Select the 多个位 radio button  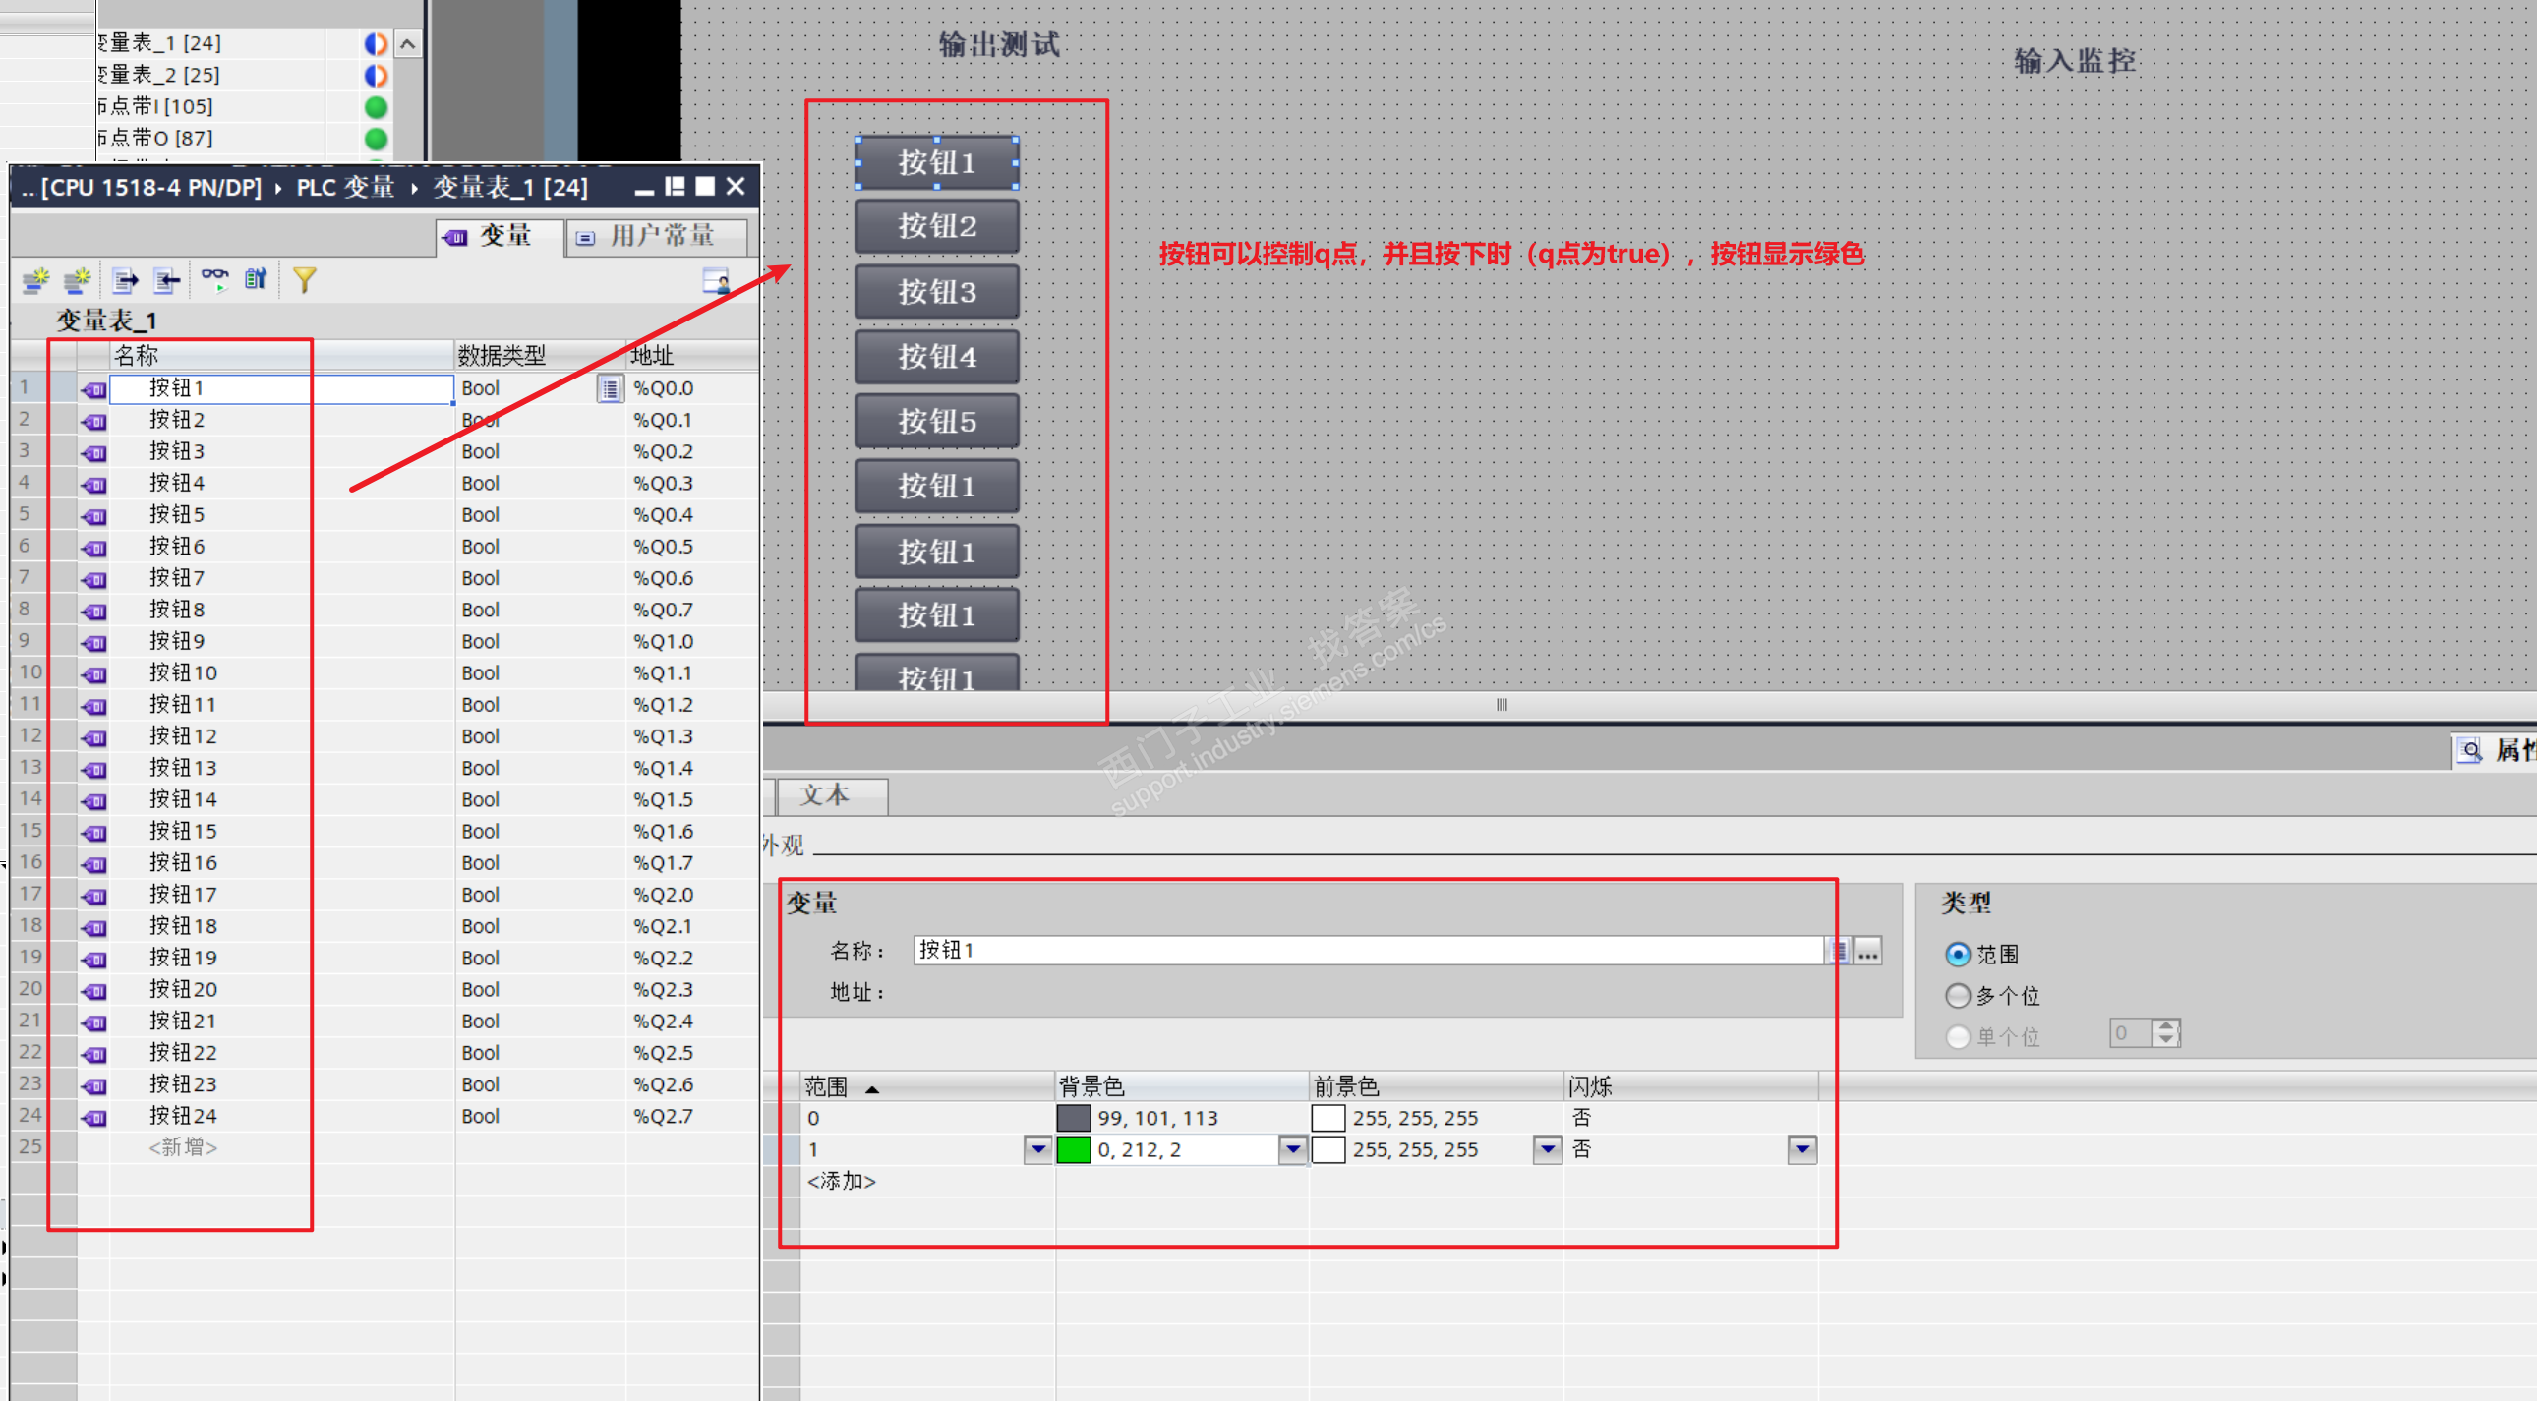pos(1957,995)
